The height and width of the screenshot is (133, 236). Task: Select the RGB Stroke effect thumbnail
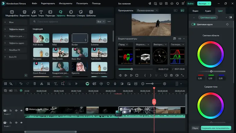(x=41, y=38)
